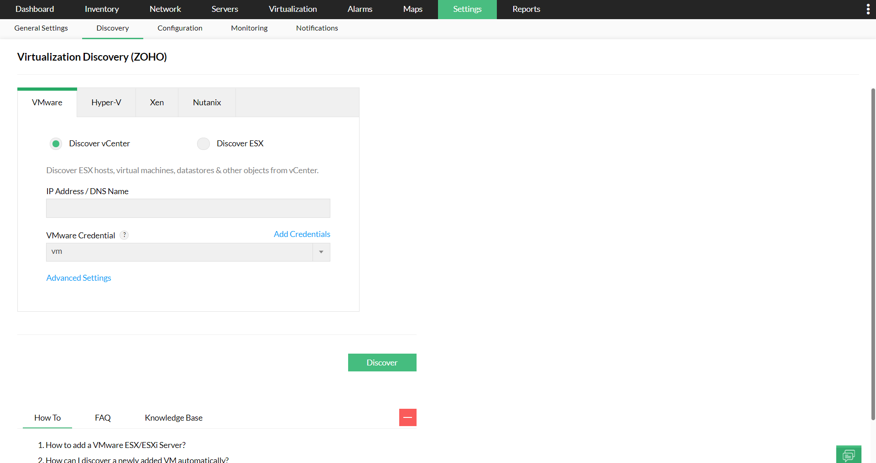876x463 pixels.
Task: Click the Discover button
Action: (x=382, y=363)
